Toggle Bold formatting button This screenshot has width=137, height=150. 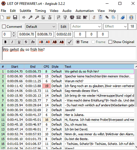click(x=5, y=42)
